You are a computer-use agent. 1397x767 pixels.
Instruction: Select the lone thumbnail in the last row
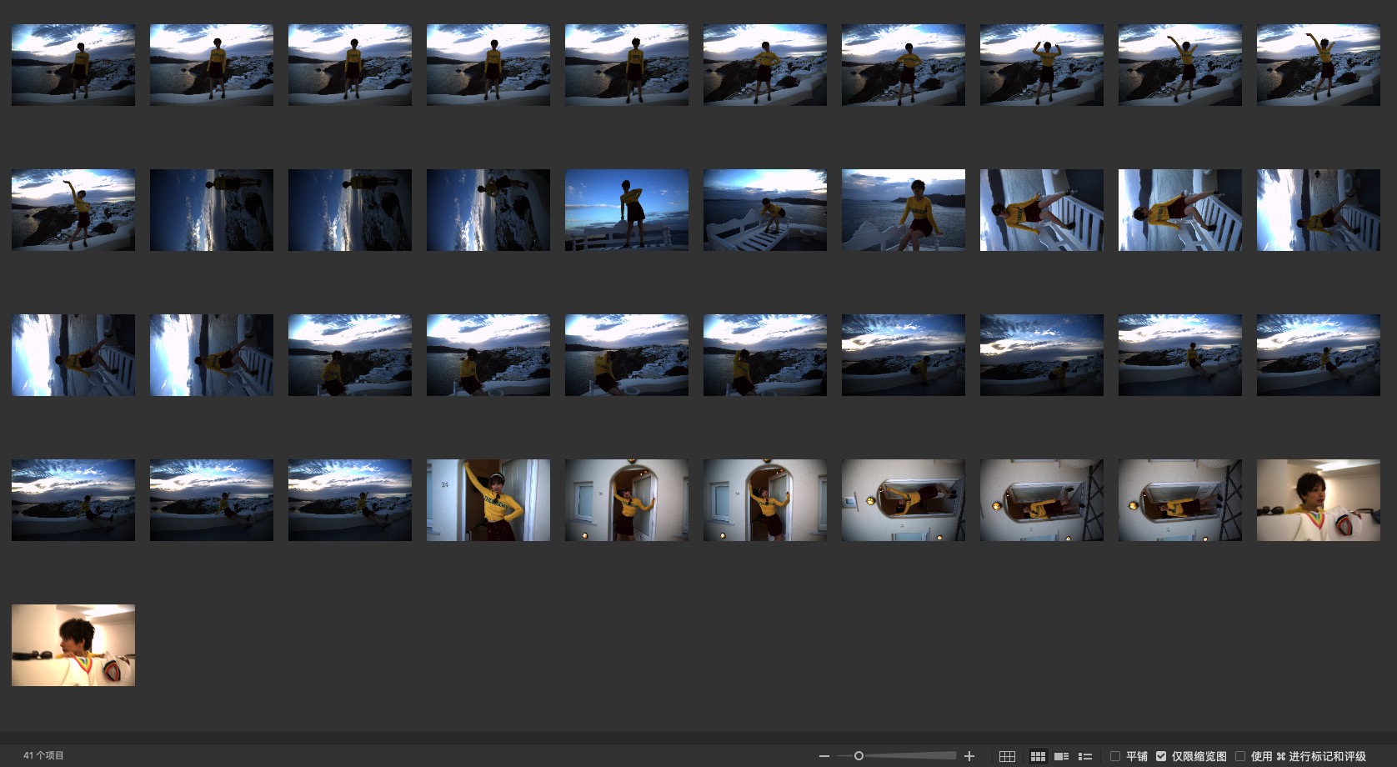73,645
